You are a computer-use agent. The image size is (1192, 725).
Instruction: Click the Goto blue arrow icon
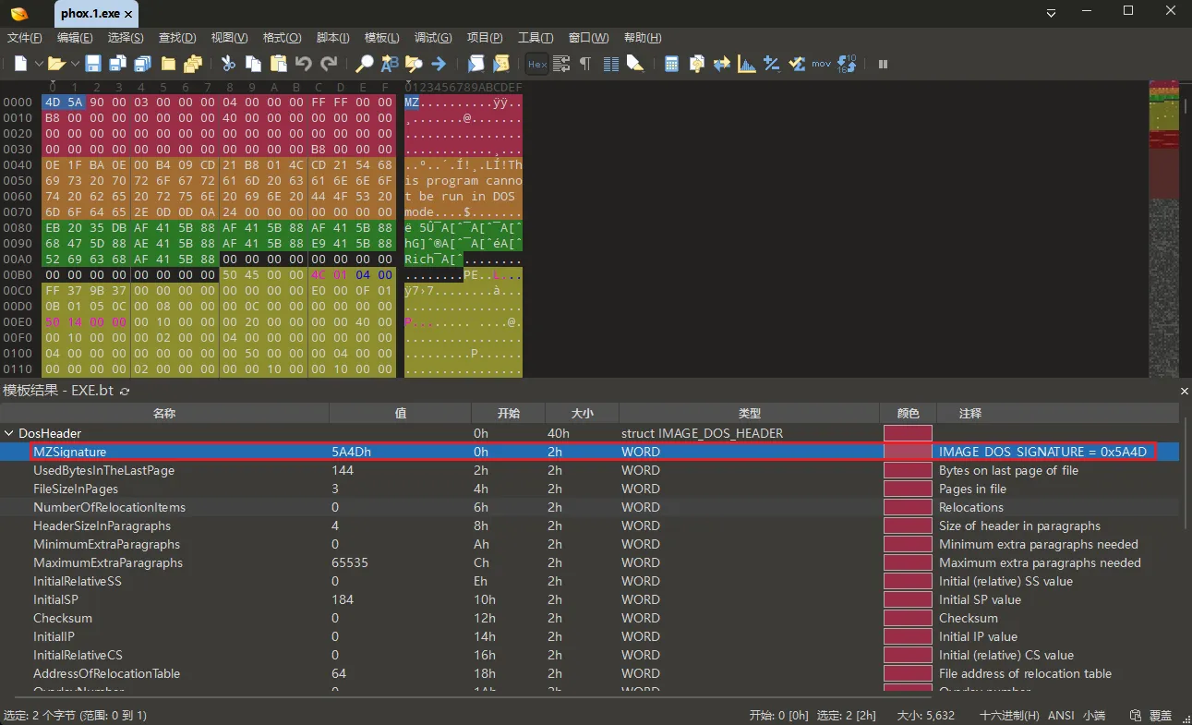point(439,64)
